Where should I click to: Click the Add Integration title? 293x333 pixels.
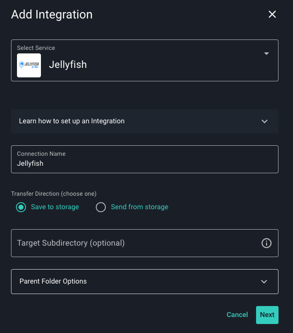[x=52, y=14]
